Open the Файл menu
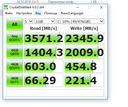The height and width of the screenshot is (107, 128). [x=9, y=13]
